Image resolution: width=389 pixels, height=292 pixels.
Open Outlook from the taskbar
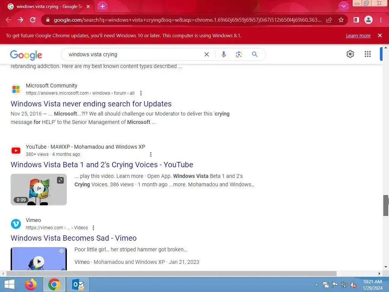[x=78, y=284]
